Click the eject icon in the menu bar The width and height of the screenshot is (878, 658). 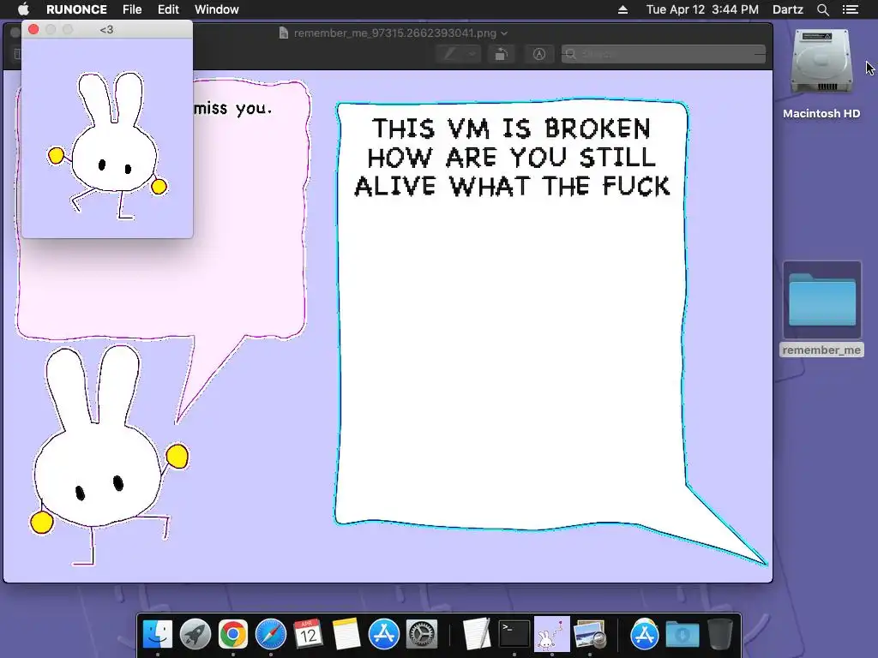click(x=622, y=9)
